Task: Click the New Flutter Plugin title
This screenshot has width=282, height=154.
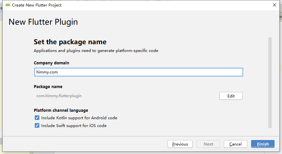Action: (43, 22)
